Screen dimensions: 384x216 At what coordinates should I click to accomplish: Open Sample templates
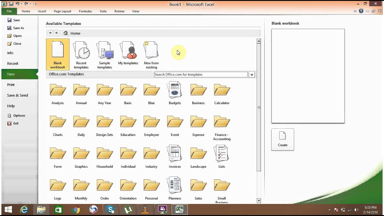click(104, 54)
